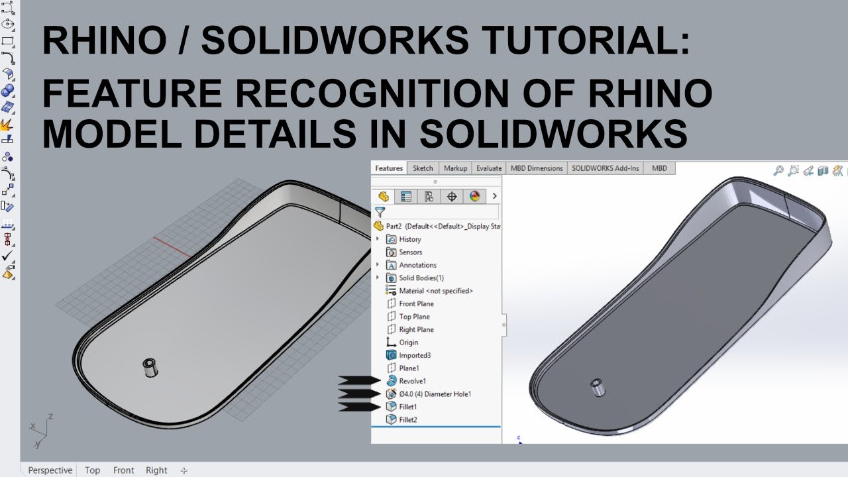Choose the blue mesh plane tool

8,107
